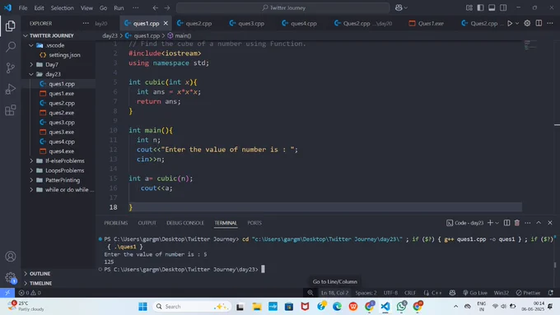Toggle the bottom panel layout icon
This screenshot has height=315, width=560.
(x=492, y=8)
